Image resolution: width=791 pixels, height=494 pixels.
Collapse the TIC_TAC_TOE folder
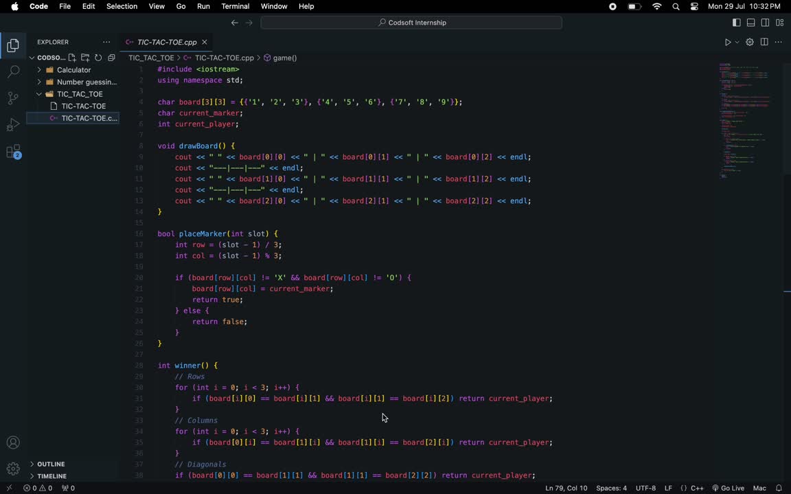(x=80, y=94)
